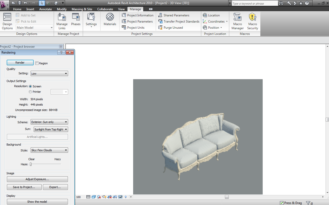Click Transfer Project Standards

point(179,22)
